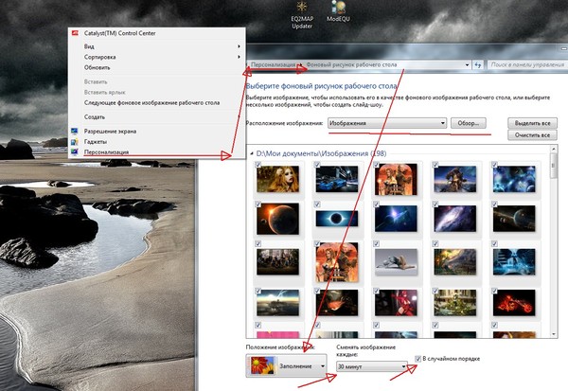Uncheck the stormy sea lightning wallpaper checkbox

coord(257,291)
